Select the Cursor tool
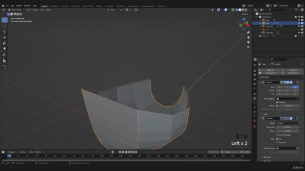 (x=4, y=26)
